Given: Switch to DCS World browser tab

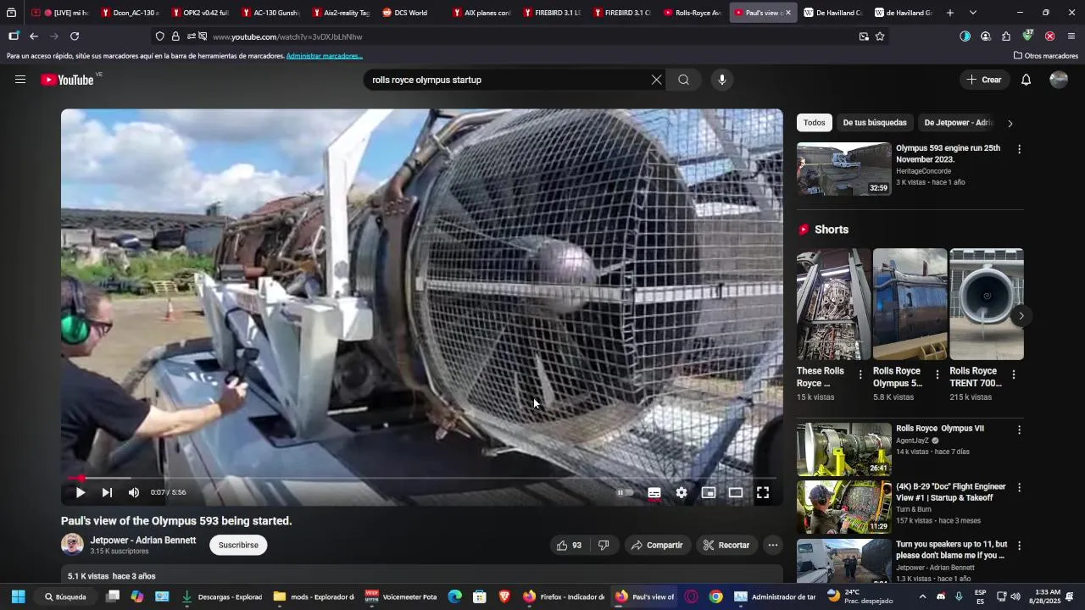Looking at the screenshot, I should click(x=410, y=13).
